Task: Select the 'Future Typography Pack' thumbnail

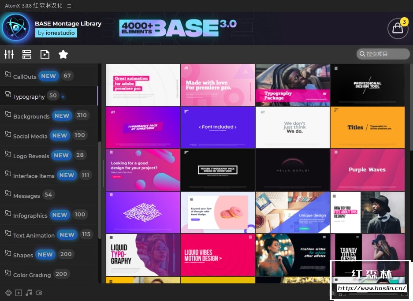Action: [x=218, y=170]
